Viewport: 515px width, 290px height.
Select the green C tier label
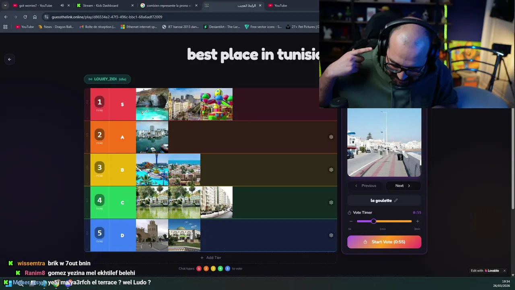(x=122, y=203)
